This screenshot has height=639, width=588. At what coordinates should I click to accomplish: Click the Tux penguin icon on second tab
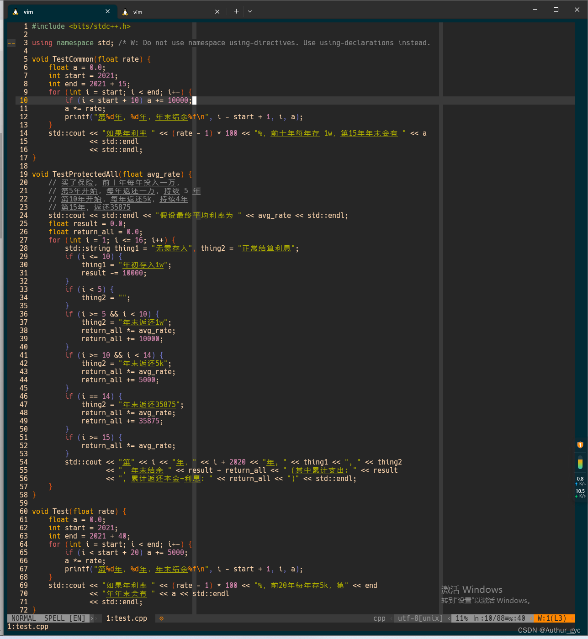125,12
